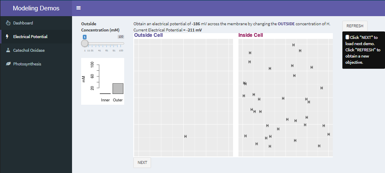Open the Photosynthesis demo

(27, 64)
